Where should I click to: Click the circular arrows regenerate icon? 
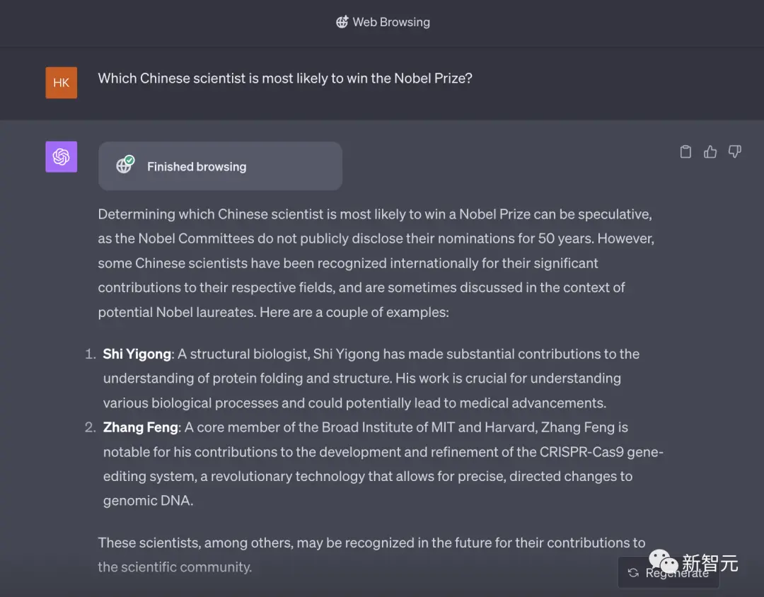633,573
